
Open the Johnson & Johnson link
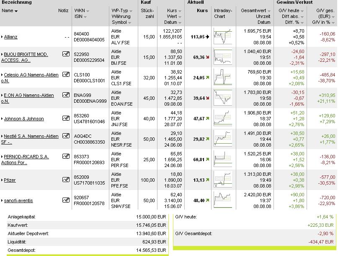pyautogui.click(x=24, y=119)
